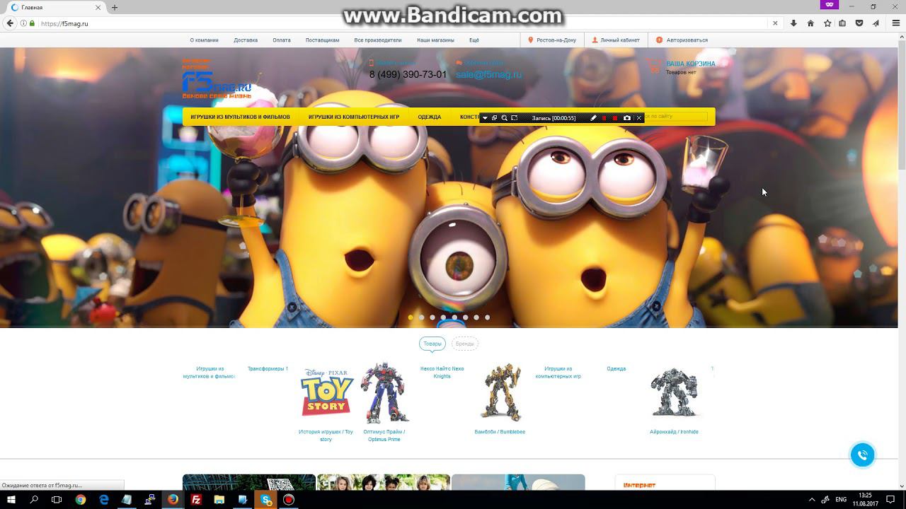Switch to 'Товары' tab
The height and width of the screenshot is (509, 906).
pos(432,344)
